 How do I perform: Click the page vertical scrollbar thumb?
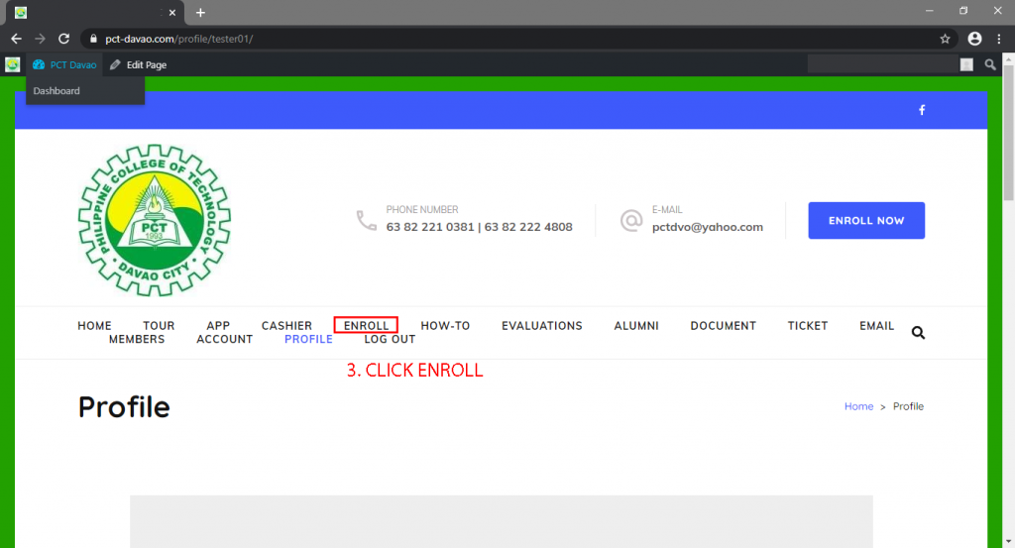[1008, 133]
